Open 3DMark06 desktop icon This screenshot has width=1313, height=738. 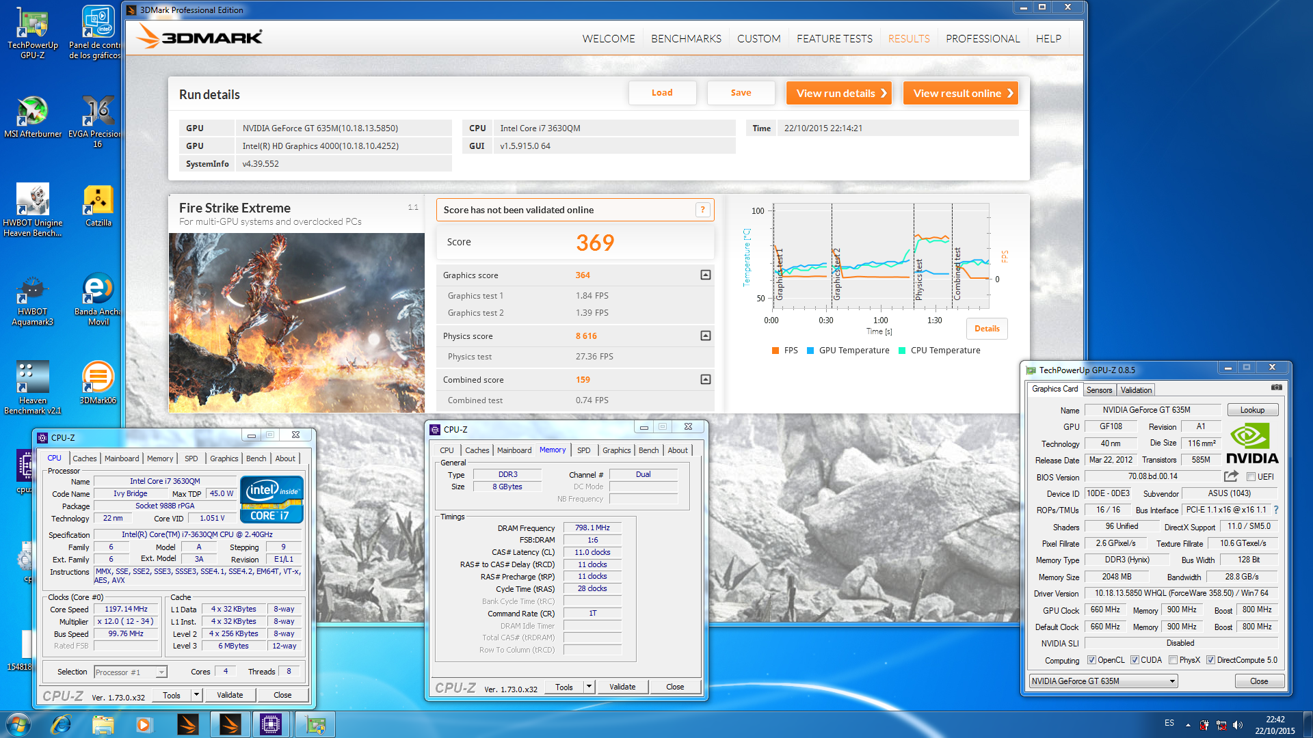98,383
